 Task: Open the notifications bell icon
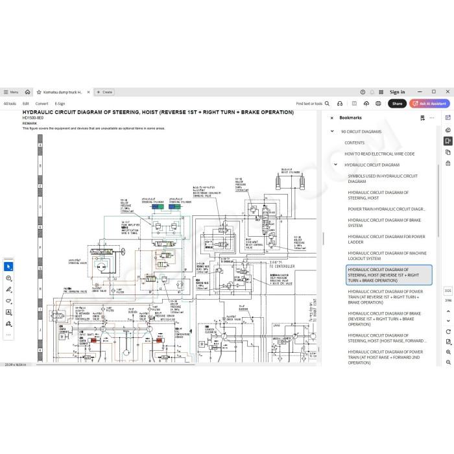coord(372,92)
